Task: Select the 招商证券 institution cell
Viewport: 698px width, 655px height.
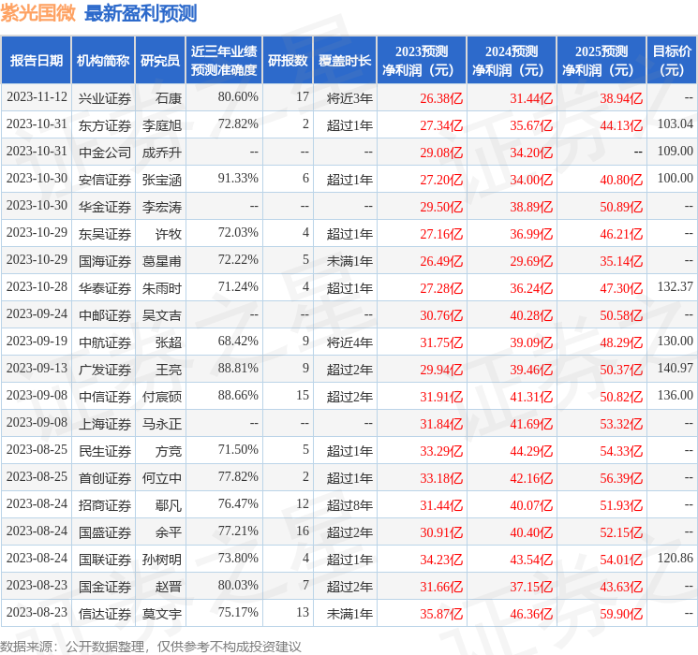Action: (x=105, y=505)
